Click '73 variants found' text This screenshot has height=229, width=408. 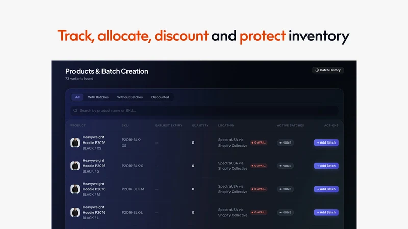(x=80, y=79)
